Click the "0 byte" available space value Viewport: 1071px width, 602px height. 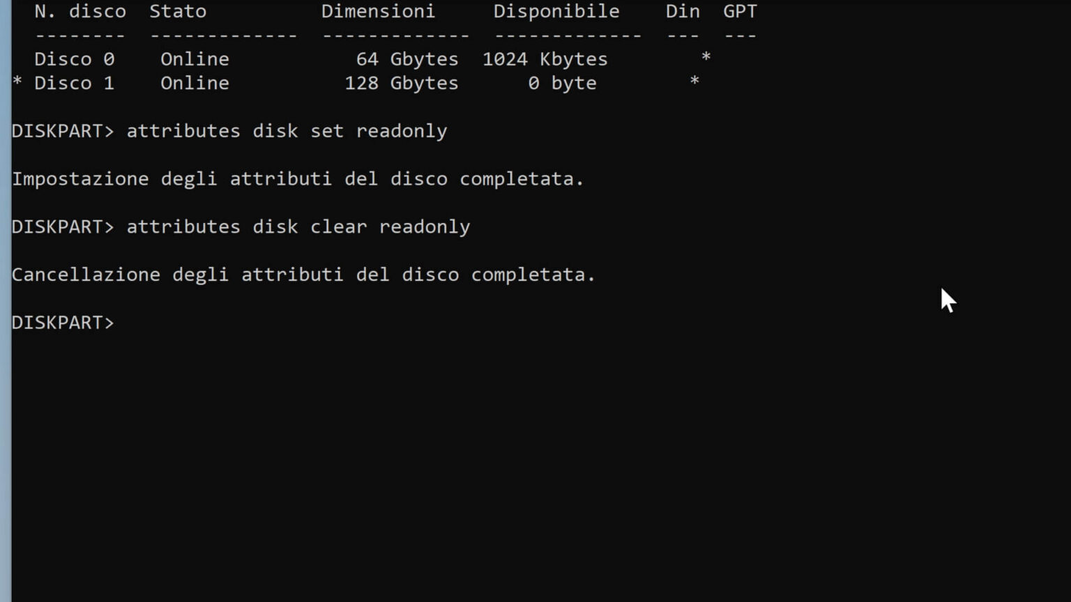(562, 84)
